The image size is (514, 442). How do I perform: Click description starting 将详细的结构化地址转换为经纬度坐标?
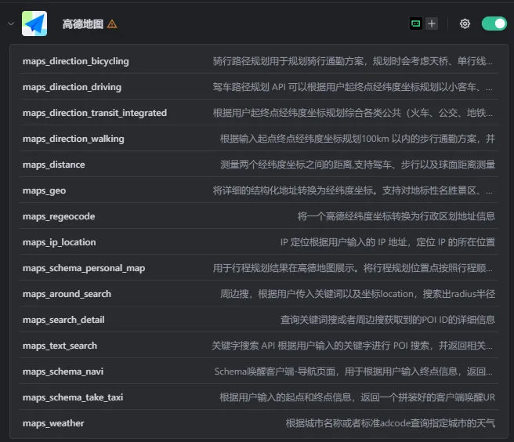tap(353, 190)
